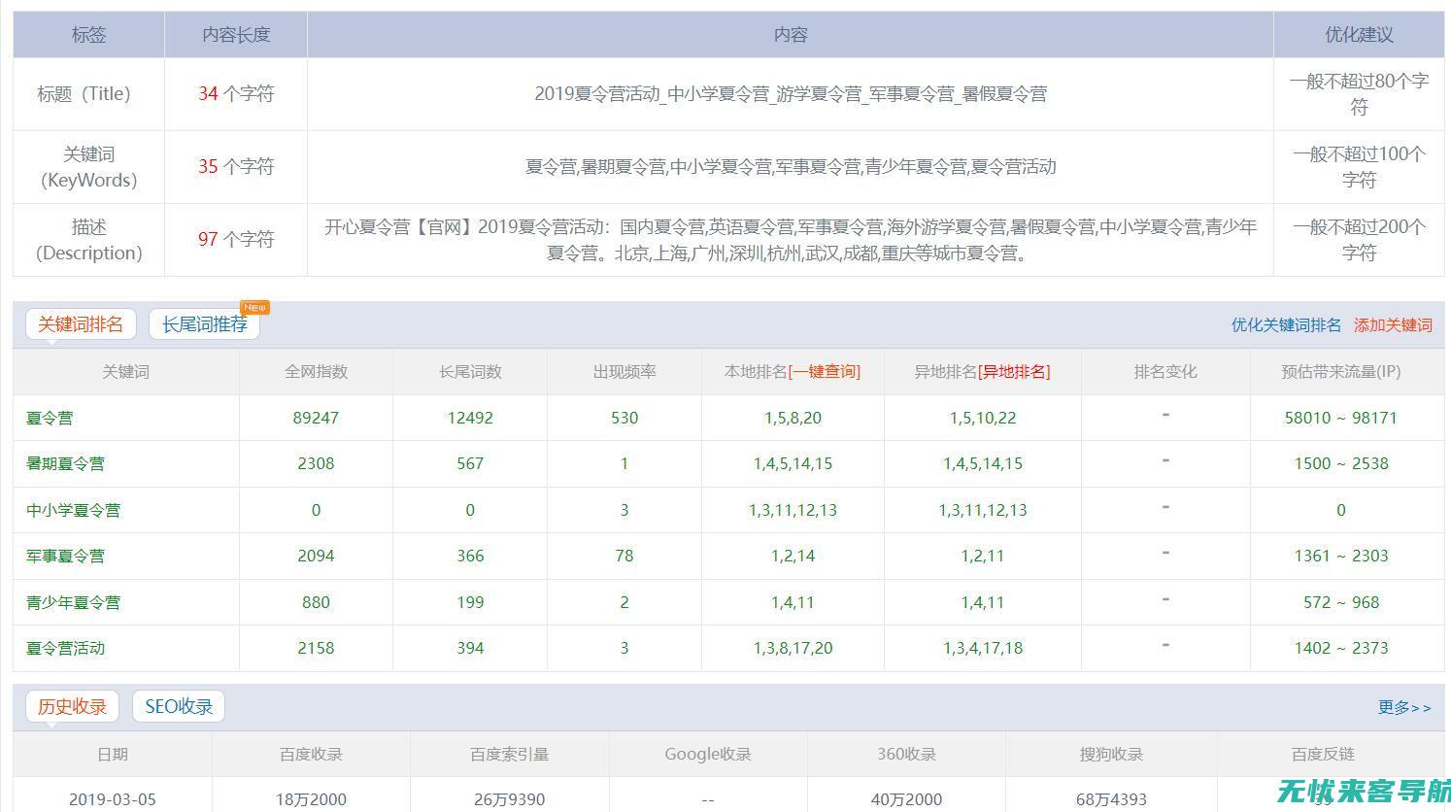1451x812 pixels.
Task: Click local ranking 1,5,8,20
Action: pyautogui.click(x=793, y=418)
